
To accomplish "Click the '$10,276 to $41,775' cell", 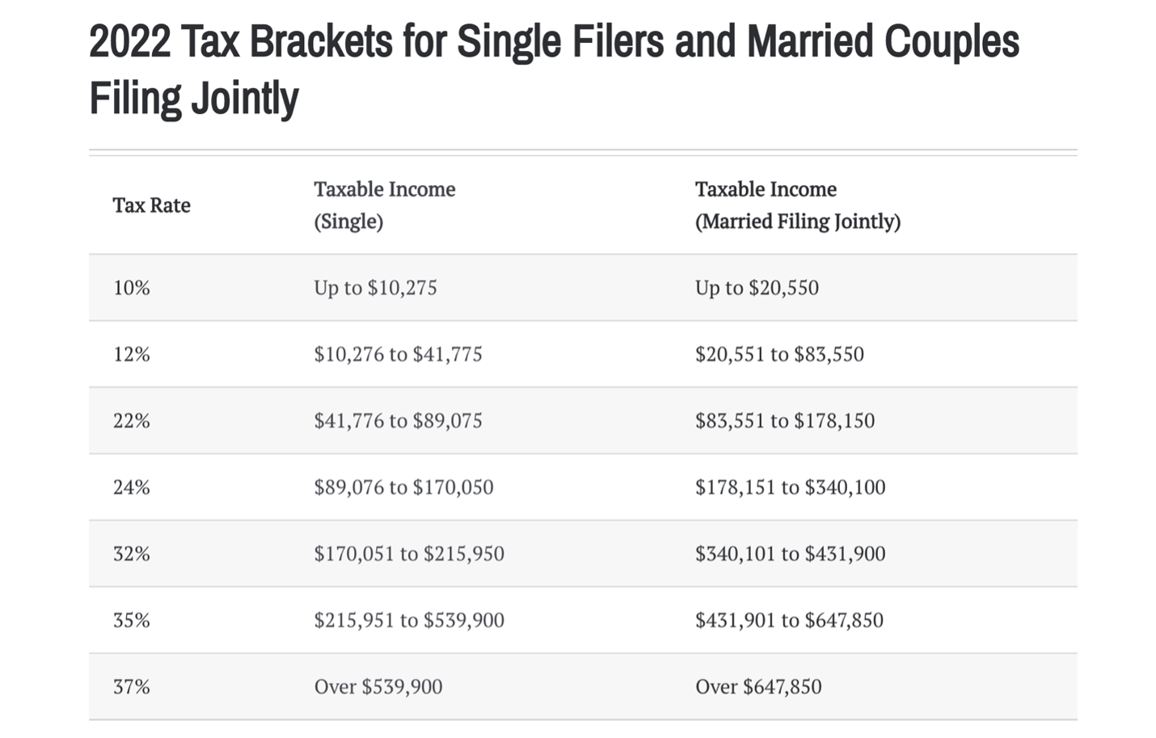I will point(398,354).
